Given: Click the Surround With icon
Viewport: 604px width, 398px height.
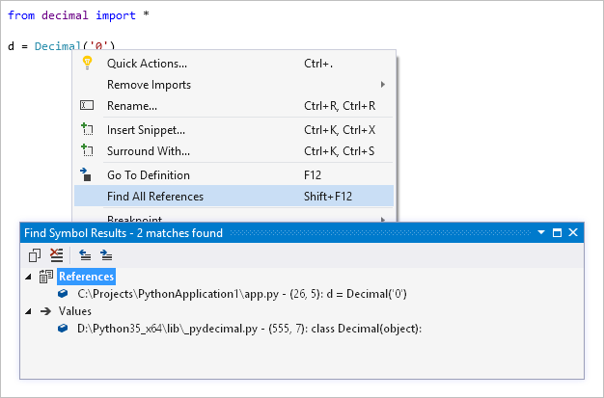Looking at the screenshot, I should click(87, 151).
